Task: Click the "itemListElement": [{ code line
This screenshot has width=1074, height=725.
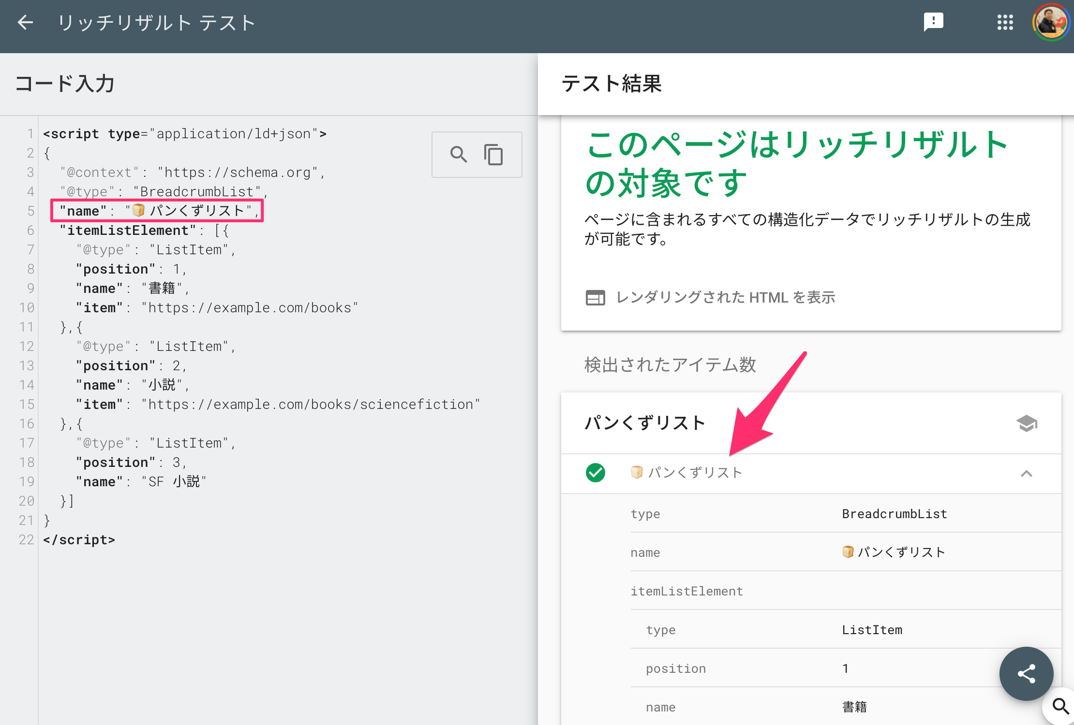Action: [x=144, y=230]
